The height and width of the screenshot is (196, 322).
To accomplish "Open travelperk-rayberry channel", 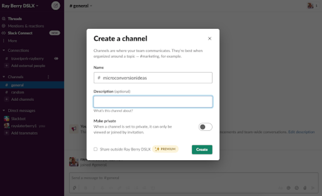I will click(x=27, y=59).
